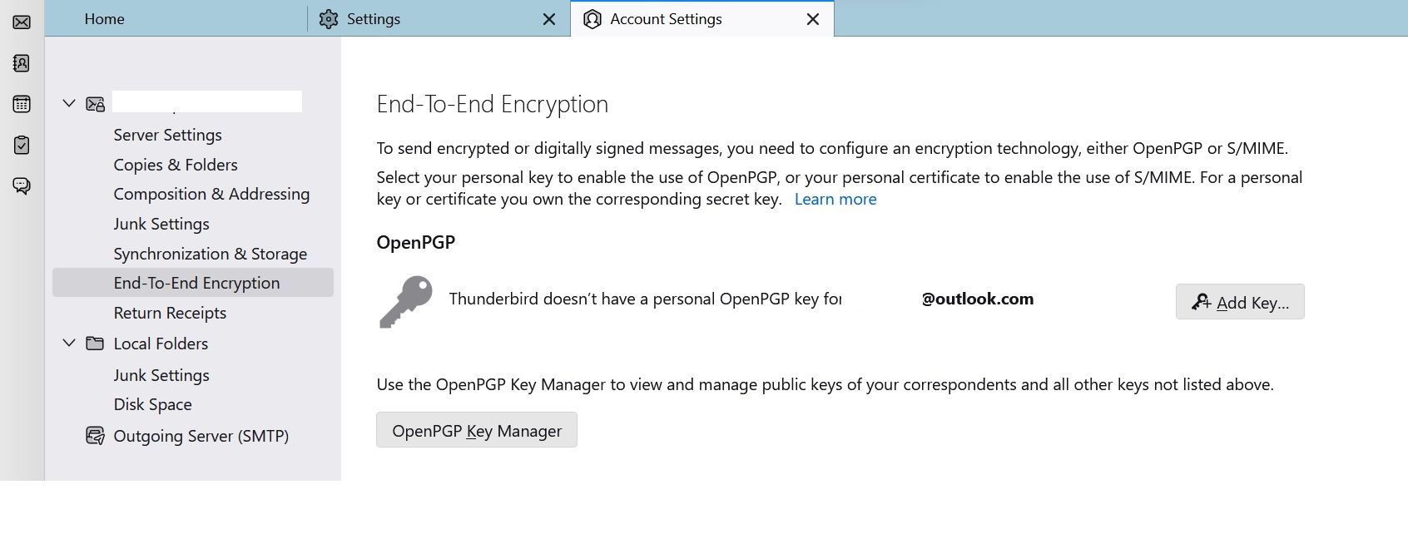
Task: Open the Tasks space icon
Action: (22, 145)
